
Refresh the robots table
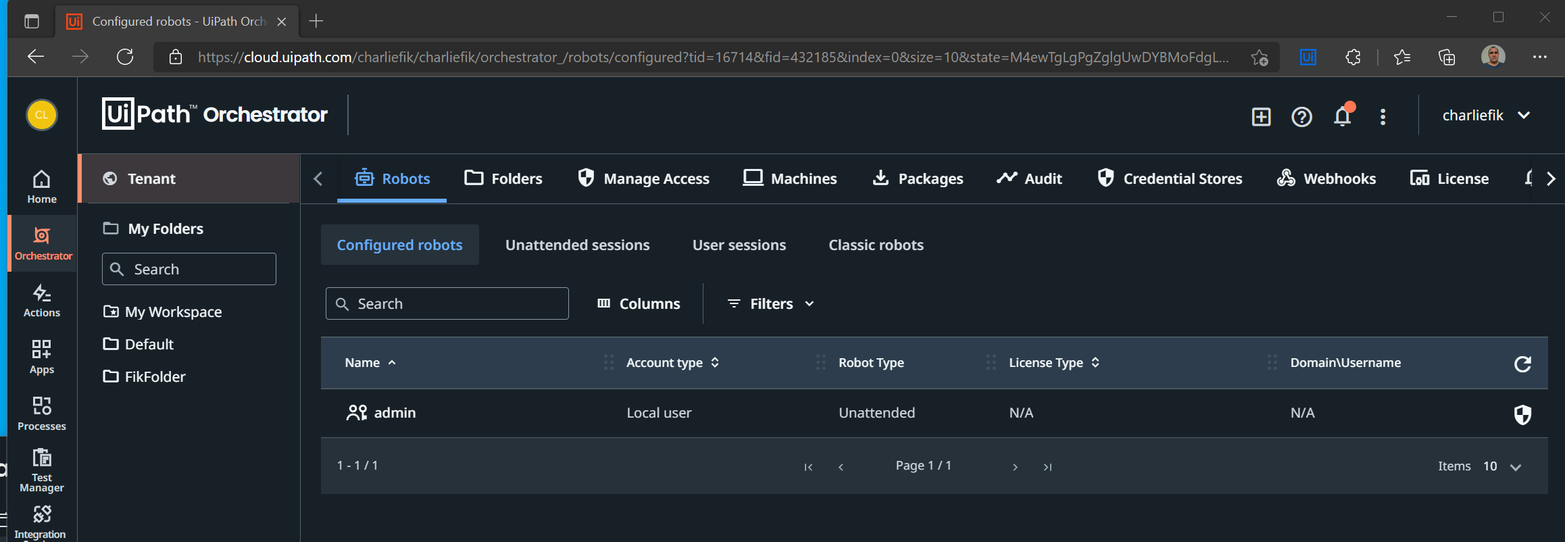(1522, 364)
